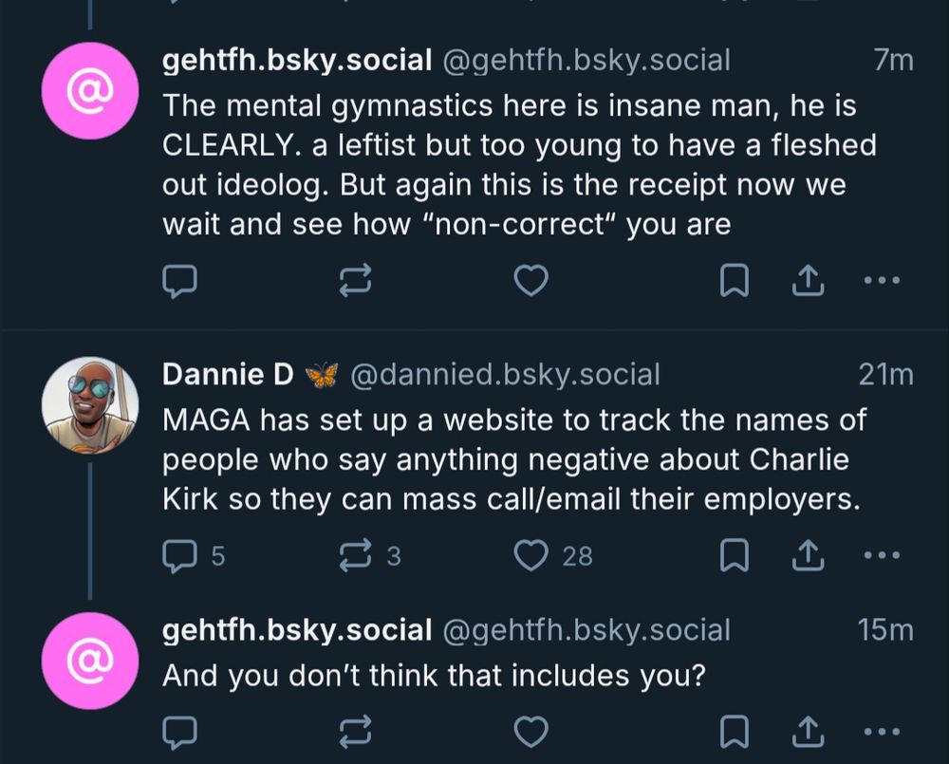Viewport: 949px width, 764px height.
Task: Open more options on Dannie D's post
Action: click(882, 555)
